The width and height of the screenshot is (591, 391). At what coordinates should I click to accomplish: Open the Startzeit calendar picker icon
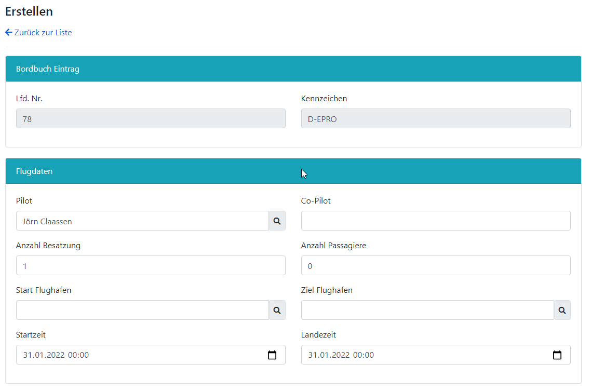pos(272,355)
